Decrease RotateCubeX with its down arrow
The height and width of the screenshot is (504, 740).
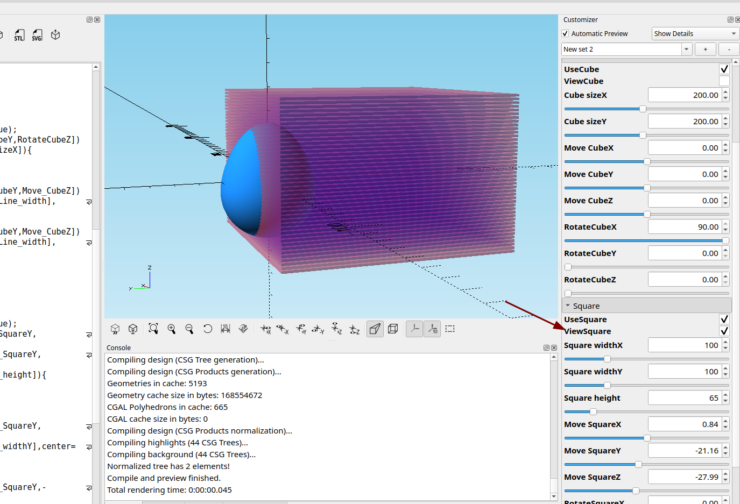pyautogui.click(x=725, y=230)
